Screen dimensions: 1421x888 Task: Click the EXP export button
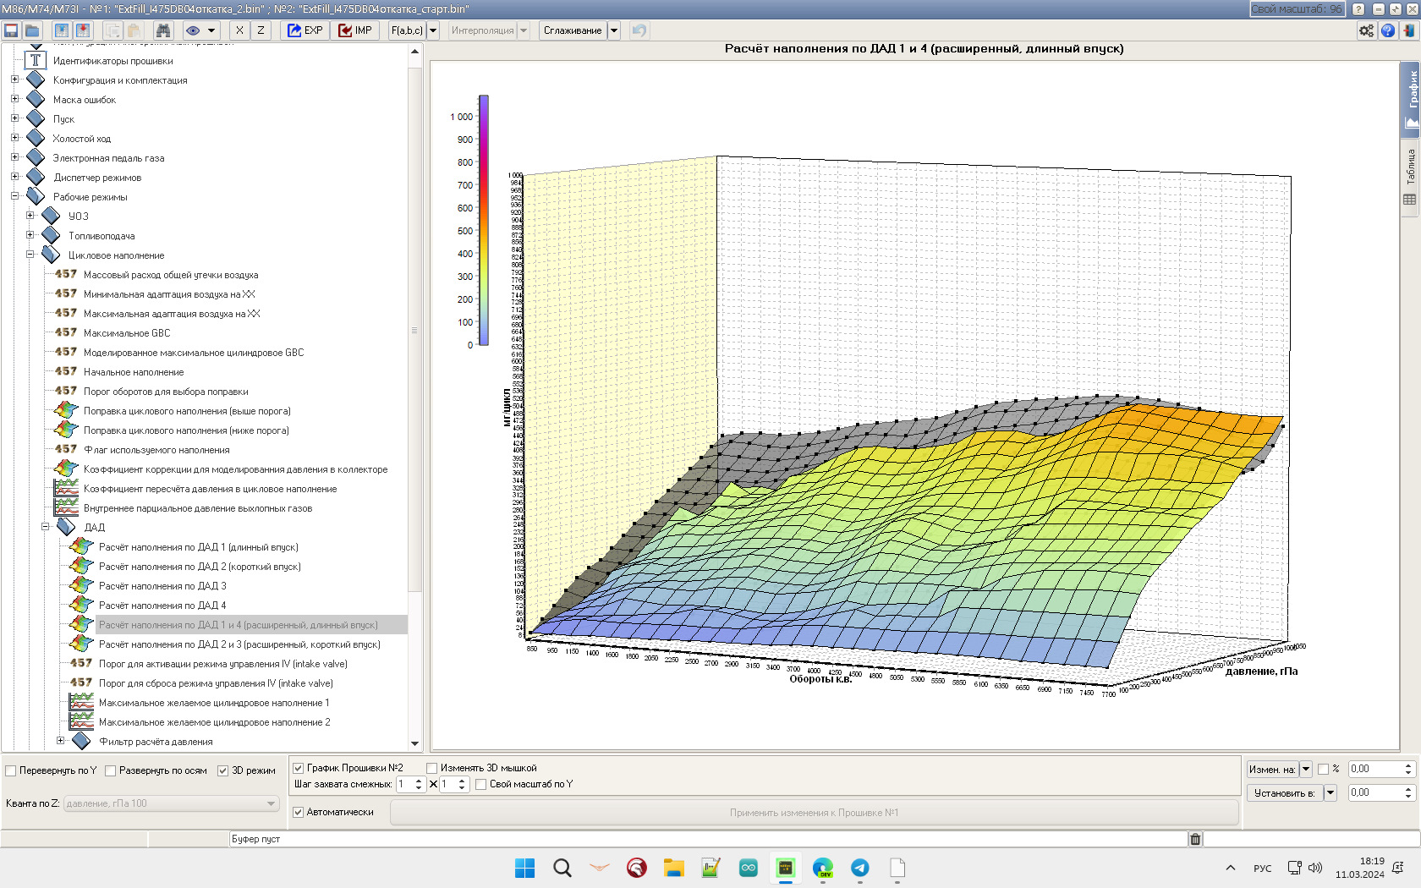(x=304, y=30)
